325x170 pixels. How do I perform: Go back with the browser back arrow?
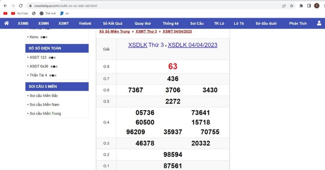point(5,6)
